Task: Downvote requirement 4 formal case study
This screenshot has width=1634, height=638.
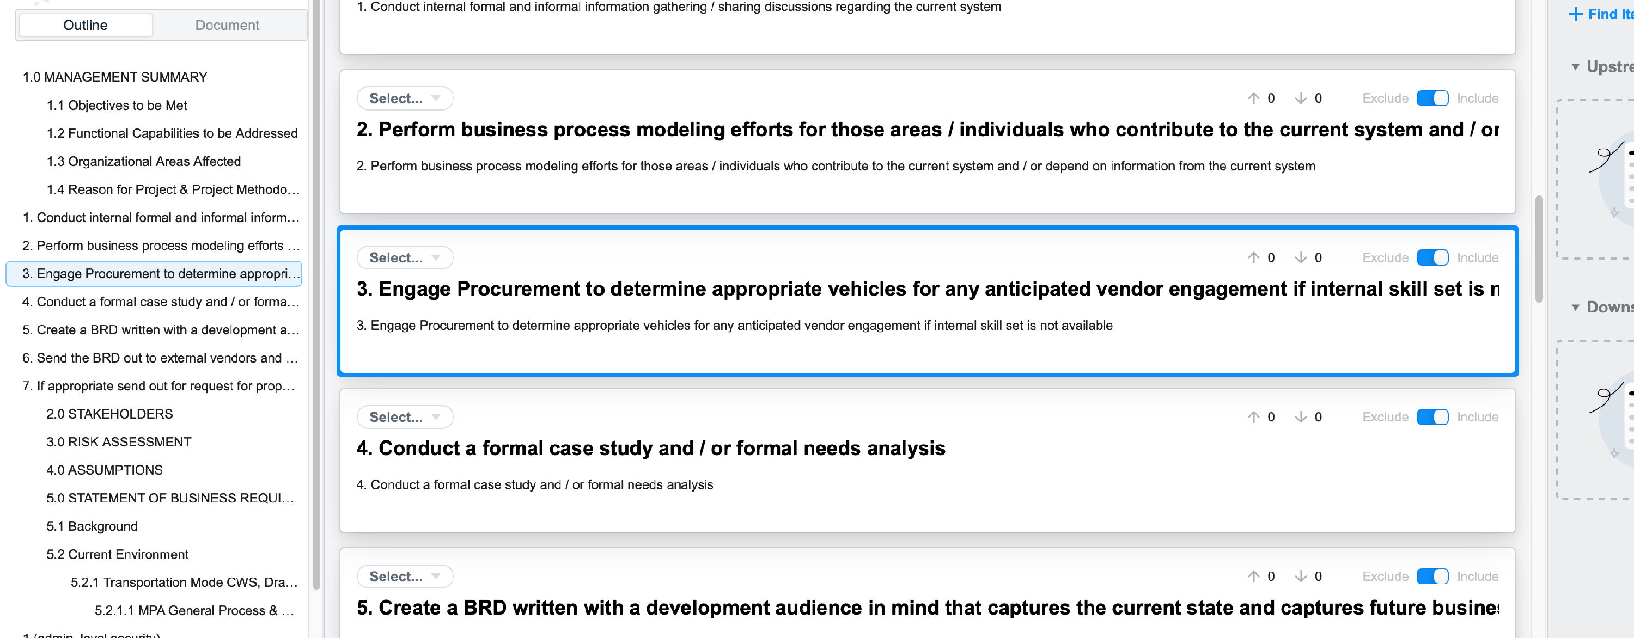Action: 1300,416
